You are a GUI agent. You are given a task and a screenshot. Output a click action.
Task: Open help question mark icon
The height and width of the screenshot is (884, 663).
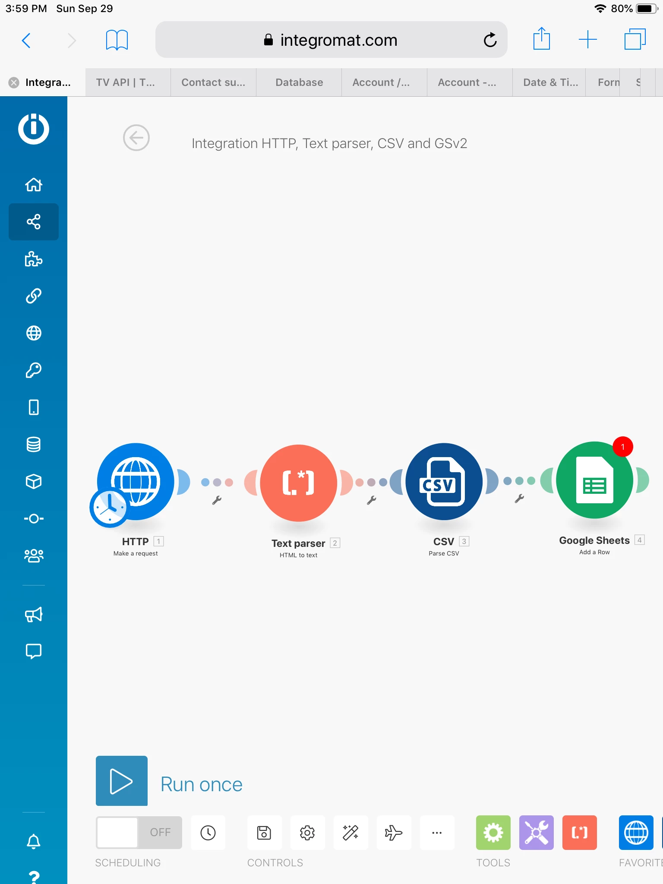pos(34,877)
